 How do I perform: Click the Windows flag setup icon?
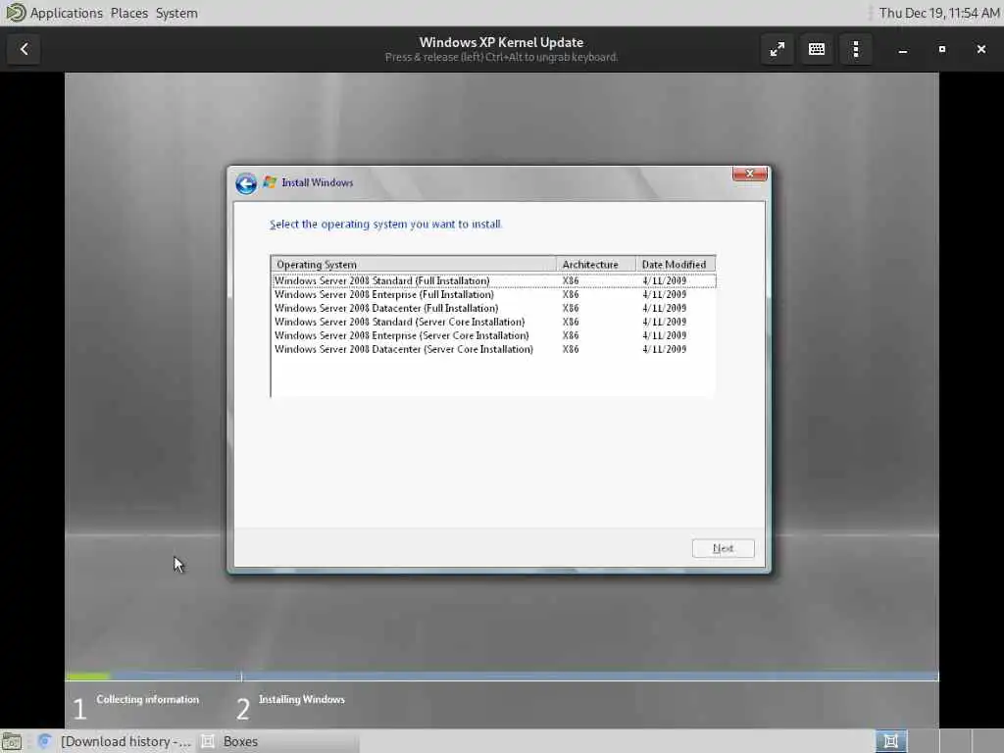coord(270,182)
